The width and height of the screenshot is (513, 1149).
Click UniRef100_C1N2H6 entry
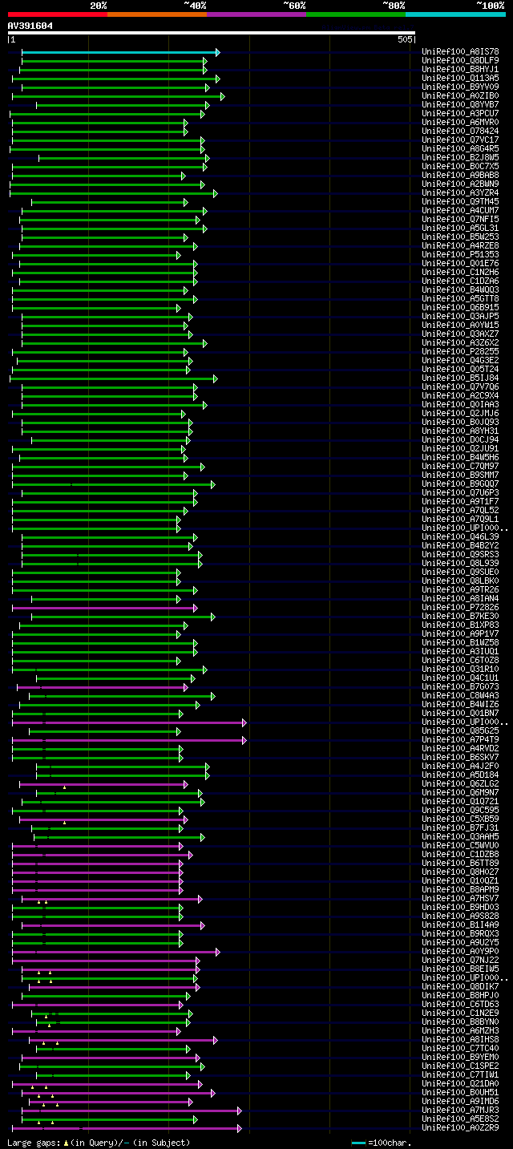[460, 273]
